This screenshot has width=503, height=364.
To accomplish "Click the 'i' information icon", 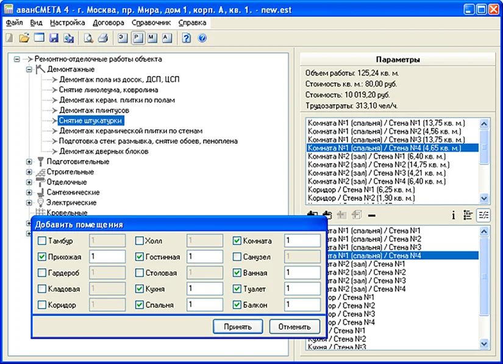I will [453, 215].
